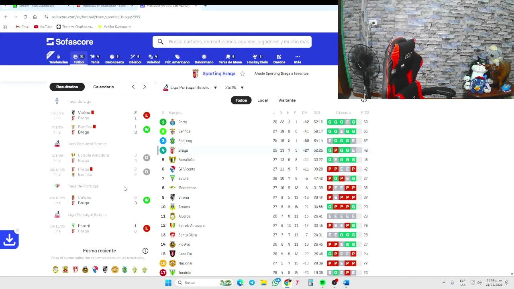514x289 pixels.
Task: Switch to the Calendario tab
Action: (104, 87)
